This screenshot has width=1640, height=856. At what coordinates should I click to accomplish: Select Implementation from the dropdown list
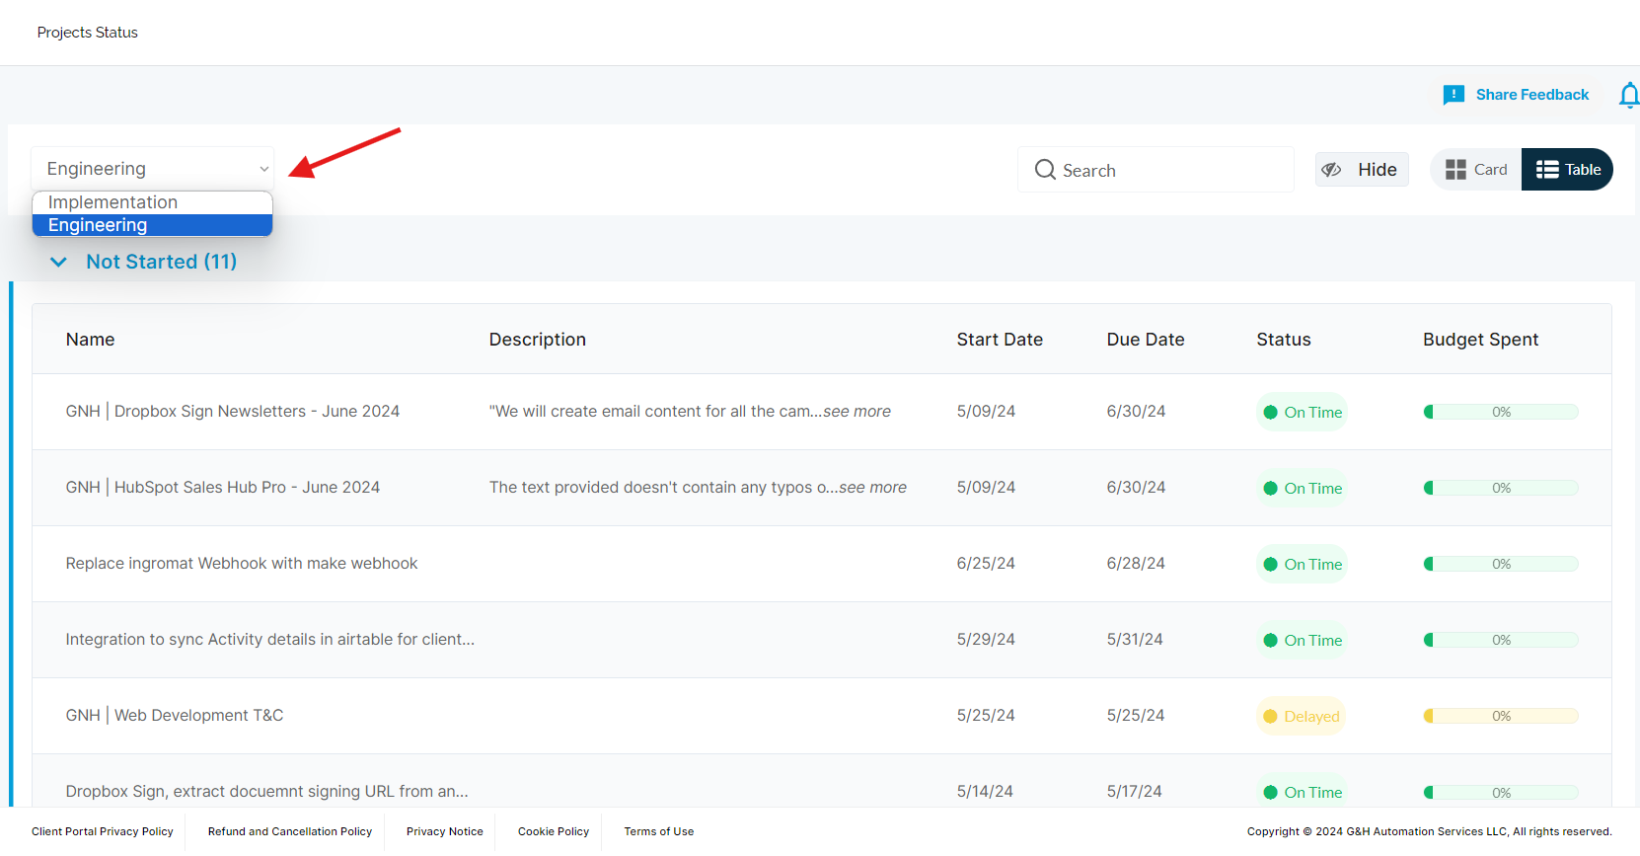[x=113, y=202]
